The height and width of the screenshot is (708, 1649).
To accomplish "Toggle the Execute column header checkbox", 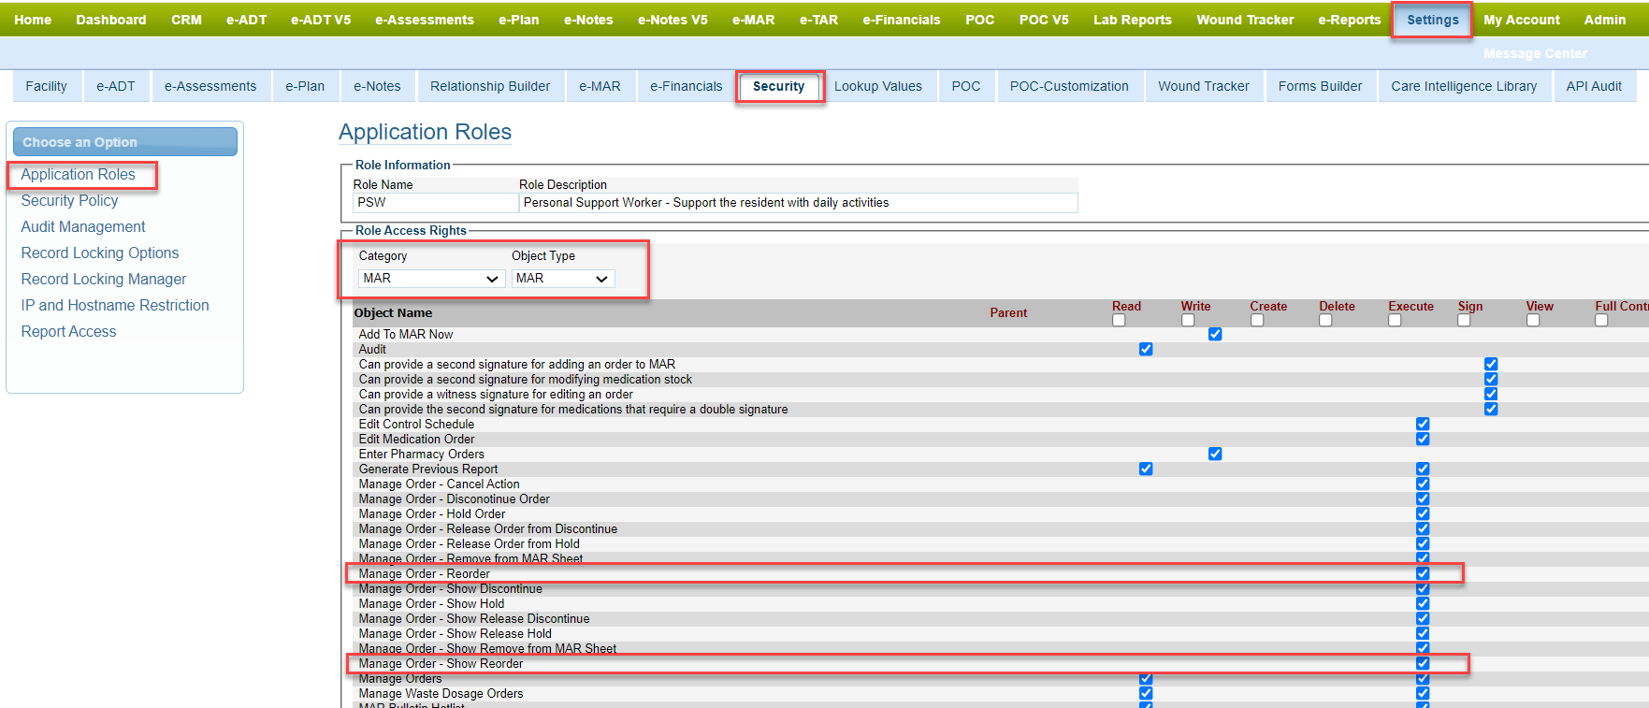I will tap(1395, 320).
